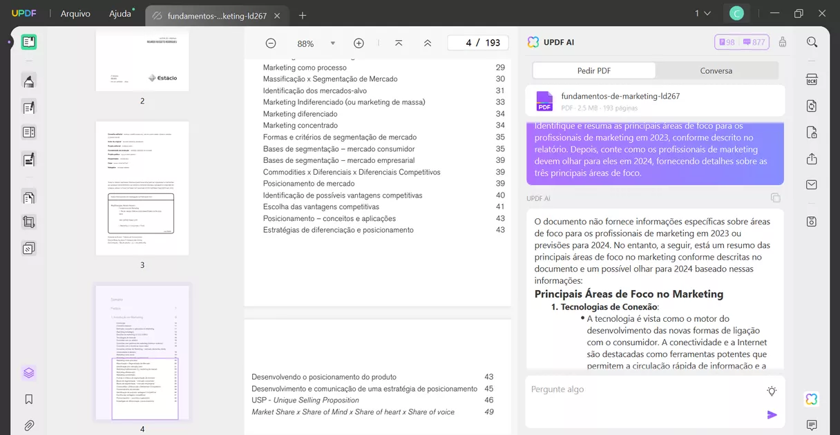Open the Arquivo menu
The image size is (840, 435).
pos(75,13)
